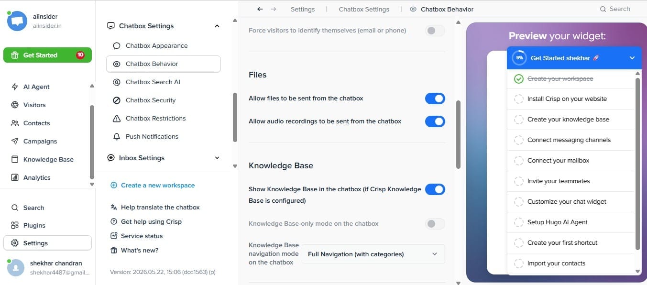647x285 pixels.
Task: Check the Create your knowledge base circle
Action: click(x=519, y=120)
